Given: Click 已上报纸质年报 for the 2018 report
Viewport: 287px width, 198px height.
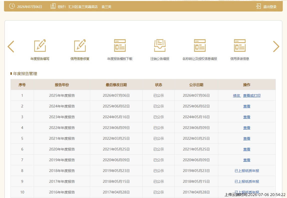Looking at the screenshot, I should tap(247, 171).
